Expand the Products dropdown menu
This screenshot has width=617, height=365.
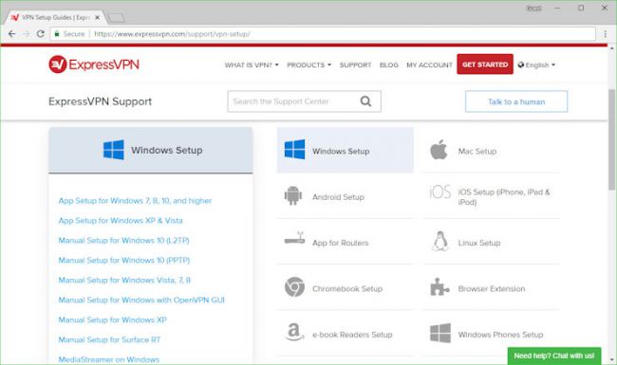point(308,64)
